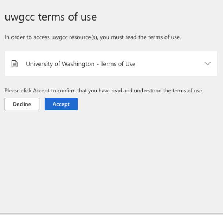Click the Accept button
Viewport: 223px width, 215px height.
click(x=61, y=104)
